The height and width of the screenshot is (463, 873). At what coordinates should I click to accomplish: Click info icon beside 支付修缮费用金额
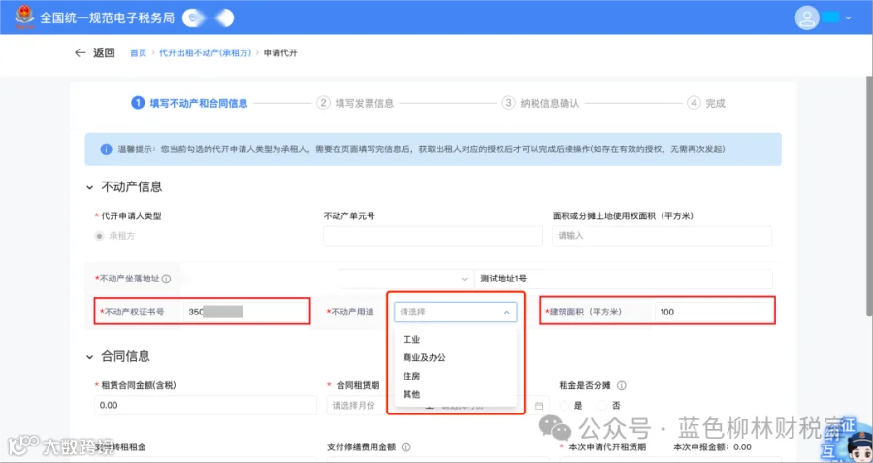pyautogui.click(x=405, y=447)
